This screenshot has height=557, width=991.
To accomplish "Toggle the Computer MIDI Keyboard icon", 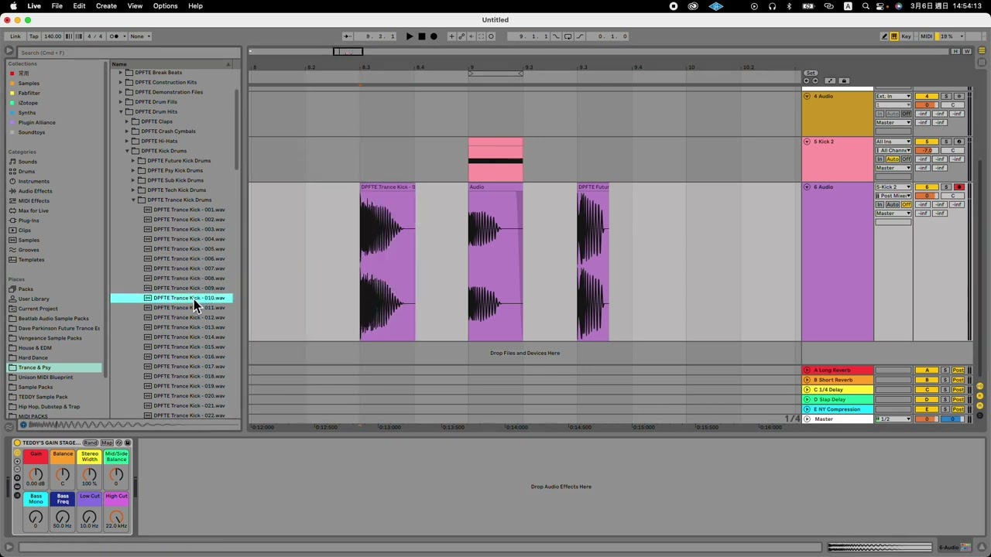I will pos(894,36).
